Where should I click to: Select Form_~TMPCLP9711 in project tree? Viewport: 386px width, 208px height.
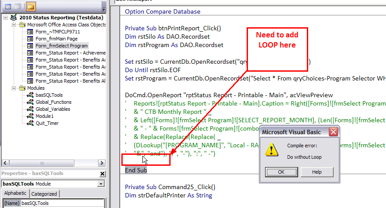tap(58, 32)
